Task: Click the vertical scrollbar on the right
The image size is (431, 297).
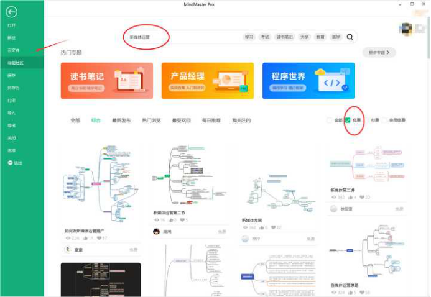Action: pyautogui.click(x=429, y=37)
